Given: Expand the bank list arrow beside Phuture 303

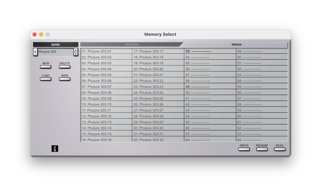Looking at the screenshot, I should point(35,52).
